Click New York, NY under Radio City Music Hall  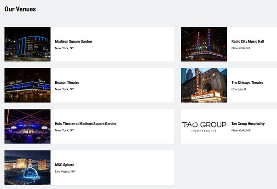pyautogui.click(x=241, y=48)
